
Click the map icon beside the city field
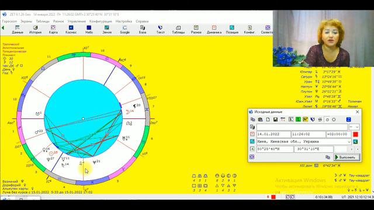(252, 141)
